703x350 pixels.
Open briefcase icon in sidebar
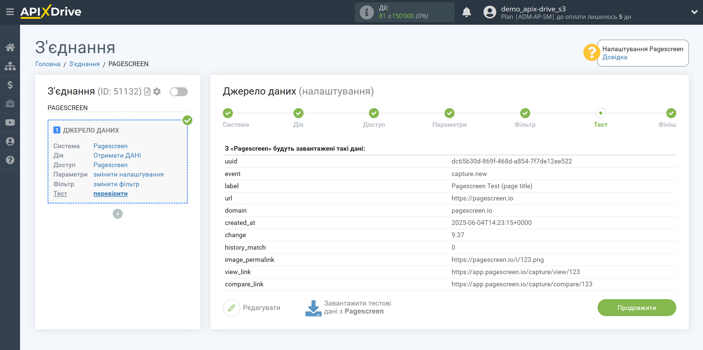point(10,104)
